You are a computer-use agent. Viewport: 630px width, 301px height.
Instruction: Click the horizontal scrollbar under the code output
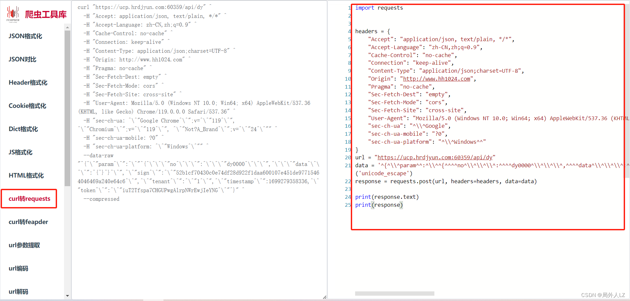(x=395, y=293)
